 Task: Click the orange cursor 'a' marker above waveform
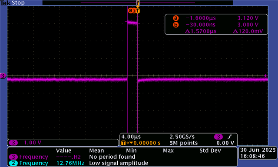point(130,10)
